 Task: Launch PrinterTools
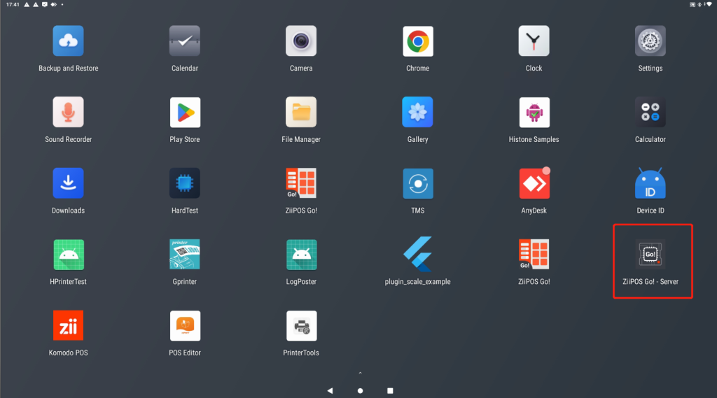301,326
